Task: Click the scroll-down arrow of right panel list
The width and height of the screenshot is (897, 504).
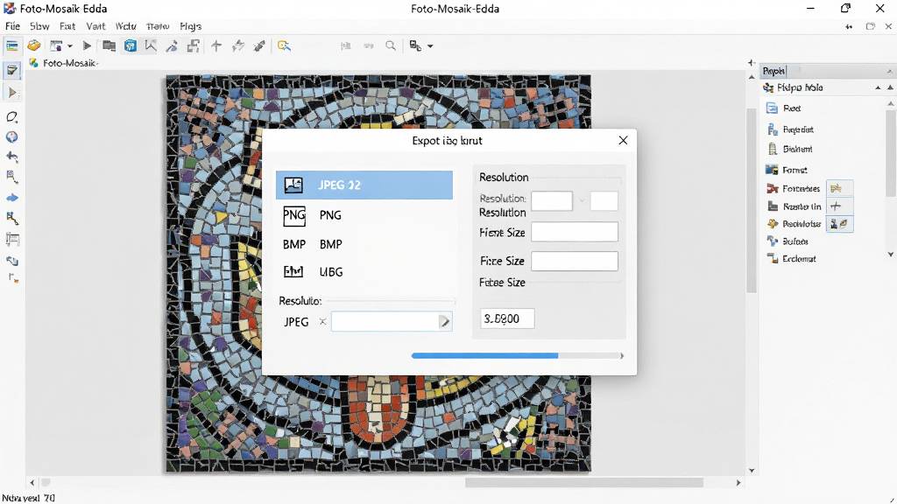Action: [890, 255]
